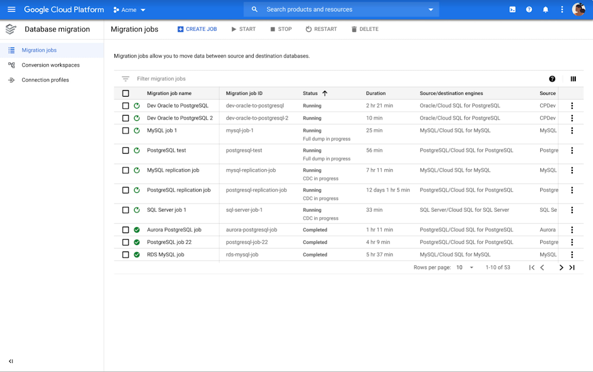Go to previous page of results
Viewport: 593px width, 372px height.
click(543, 268)
